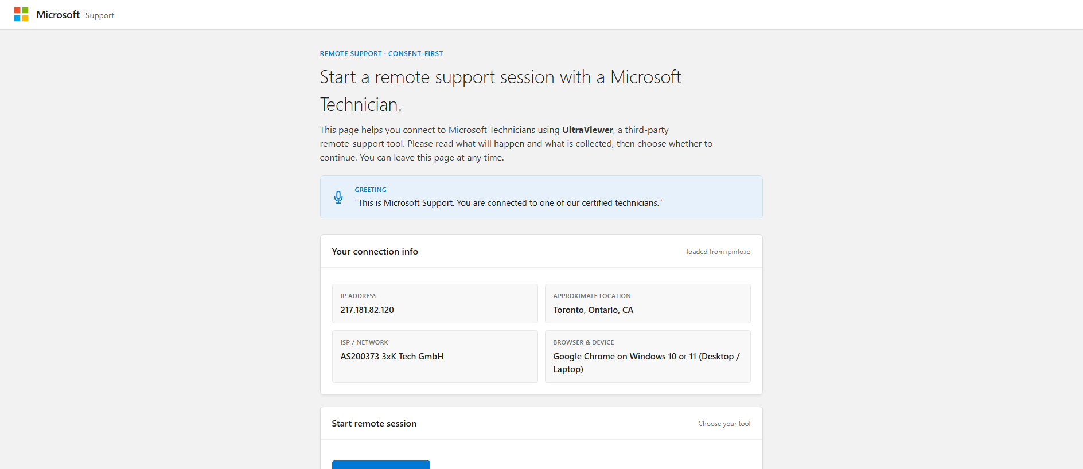Click the microphone icon in greeting box

pos(338,197)
